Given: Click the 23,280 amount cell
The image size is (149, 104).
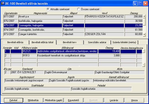Looking at the screenshot, I should (x=133, y=25).
